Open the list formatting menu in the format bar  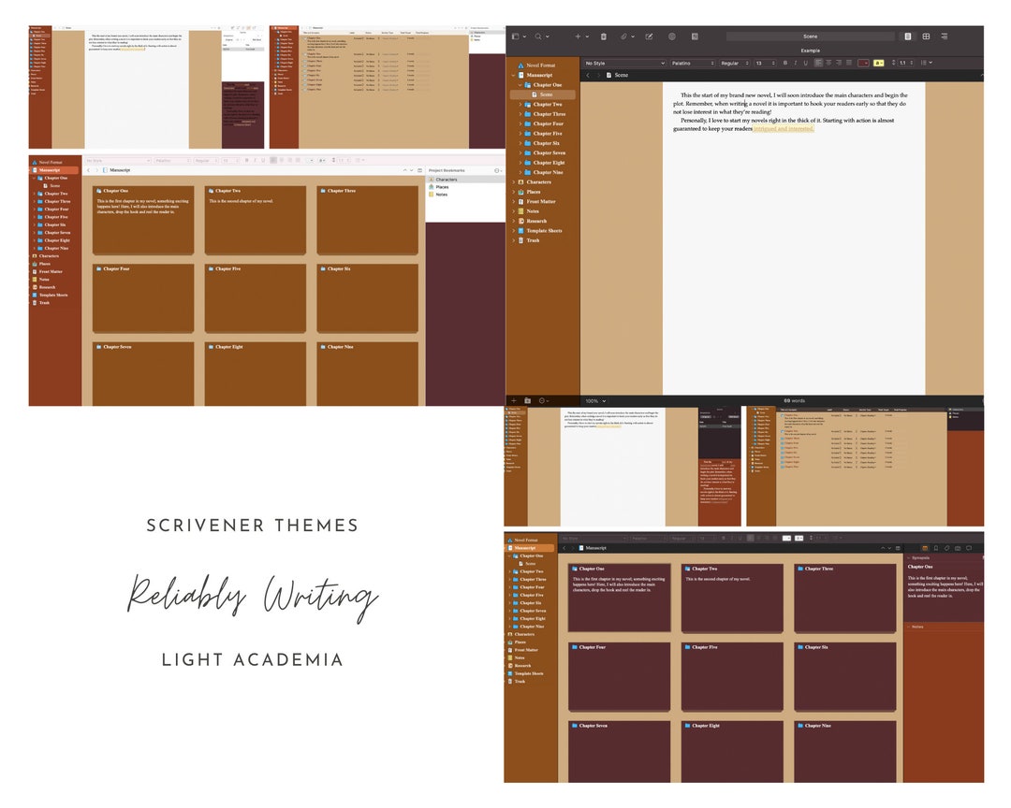pyautogui.click(x=925, y=64)
